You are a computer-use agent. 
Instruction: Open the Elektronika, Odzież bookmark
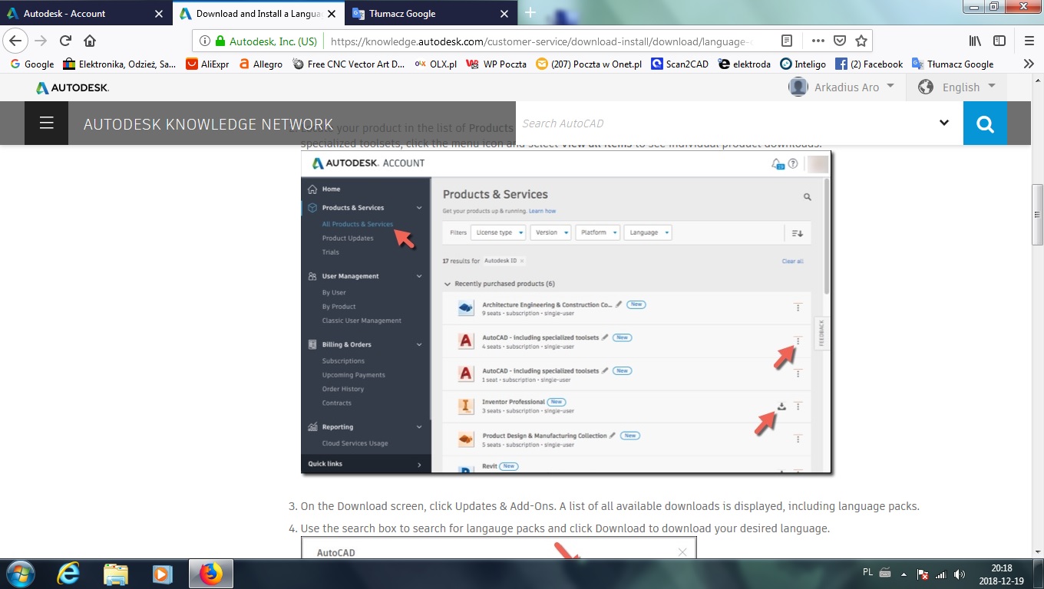(x=120, y=64)
